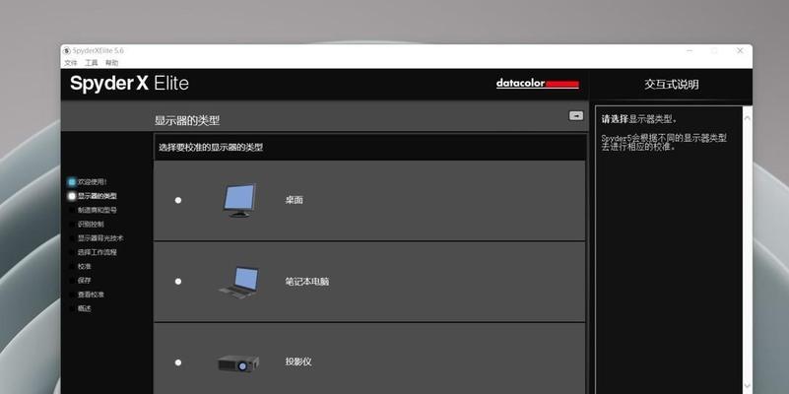Select the 笔记本电脑 laptop radio button
This screenshot has height=394, width=789.
[x=178, y=282]
